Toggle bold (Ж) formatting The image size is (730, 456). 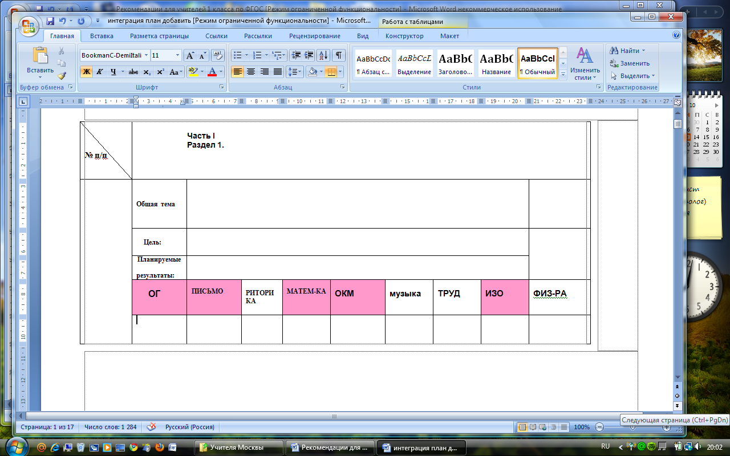point(86,72)
